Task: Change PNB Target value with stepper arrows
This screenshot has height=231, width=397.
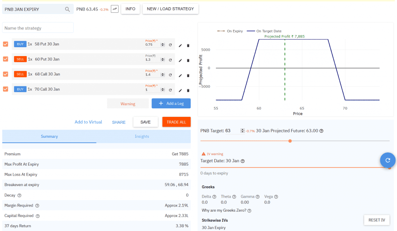Action: coord(242,131)
